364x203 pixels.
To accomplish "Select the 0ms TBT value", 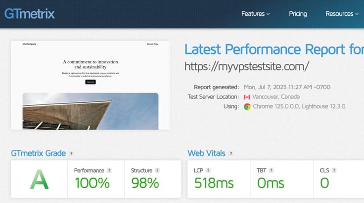I will point(271,183).
